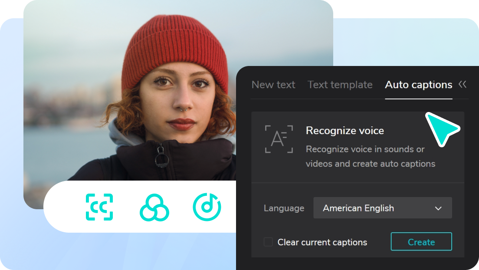Select the Auto captions tab

(x=419, y=85)
